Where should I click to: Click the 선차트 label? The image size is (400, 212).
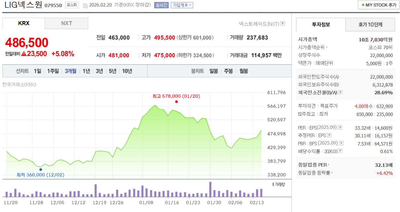(22, 71)
